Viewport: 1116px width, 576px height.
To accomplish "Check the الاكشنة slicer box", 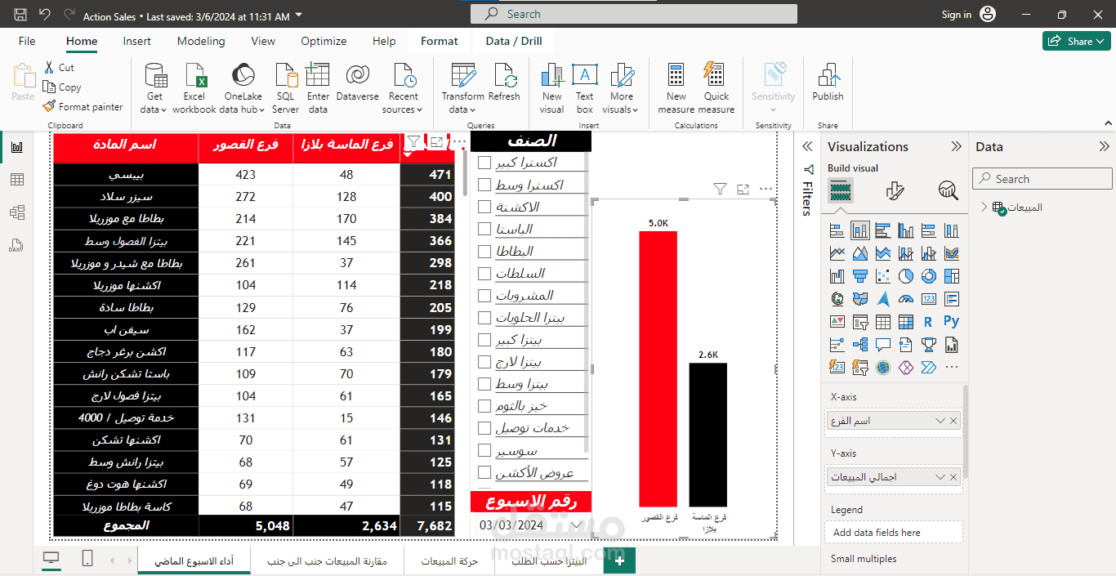I will pos(484,207).
